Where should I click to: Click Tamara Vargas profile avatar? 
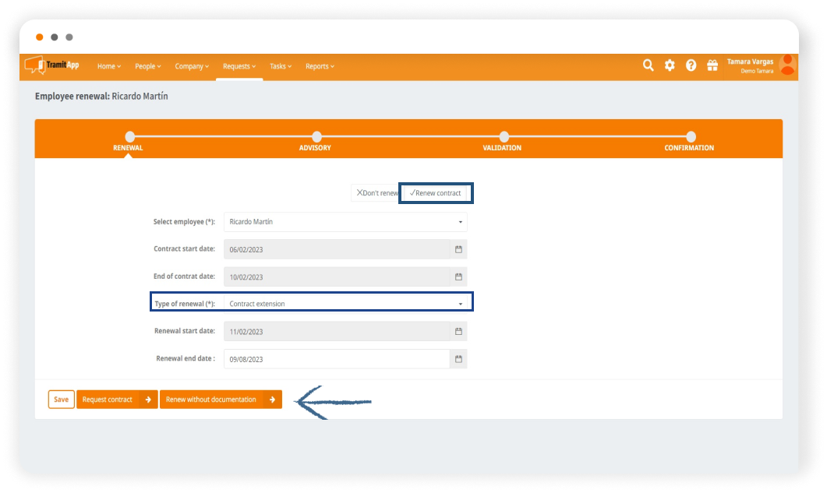coord(787,65)
